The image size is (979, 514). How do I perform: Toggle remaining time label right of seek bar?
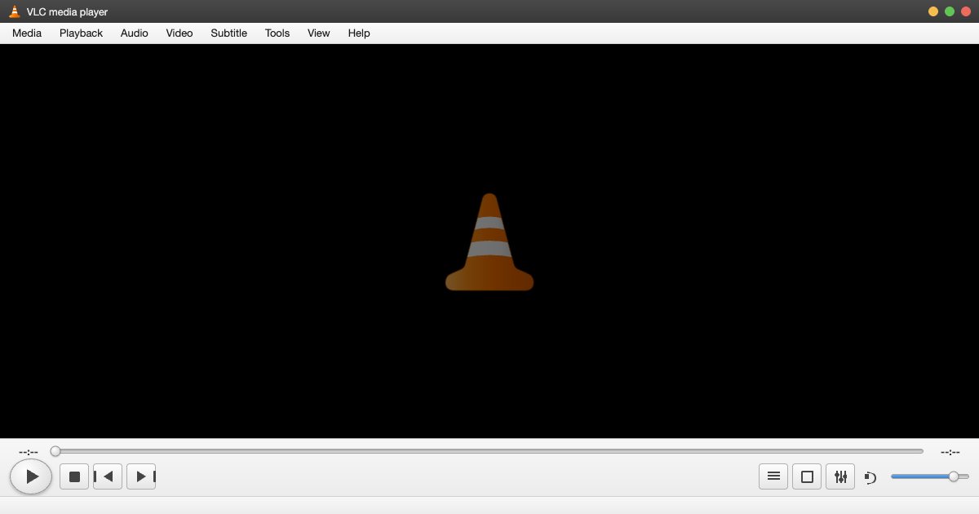pos(950,451)
